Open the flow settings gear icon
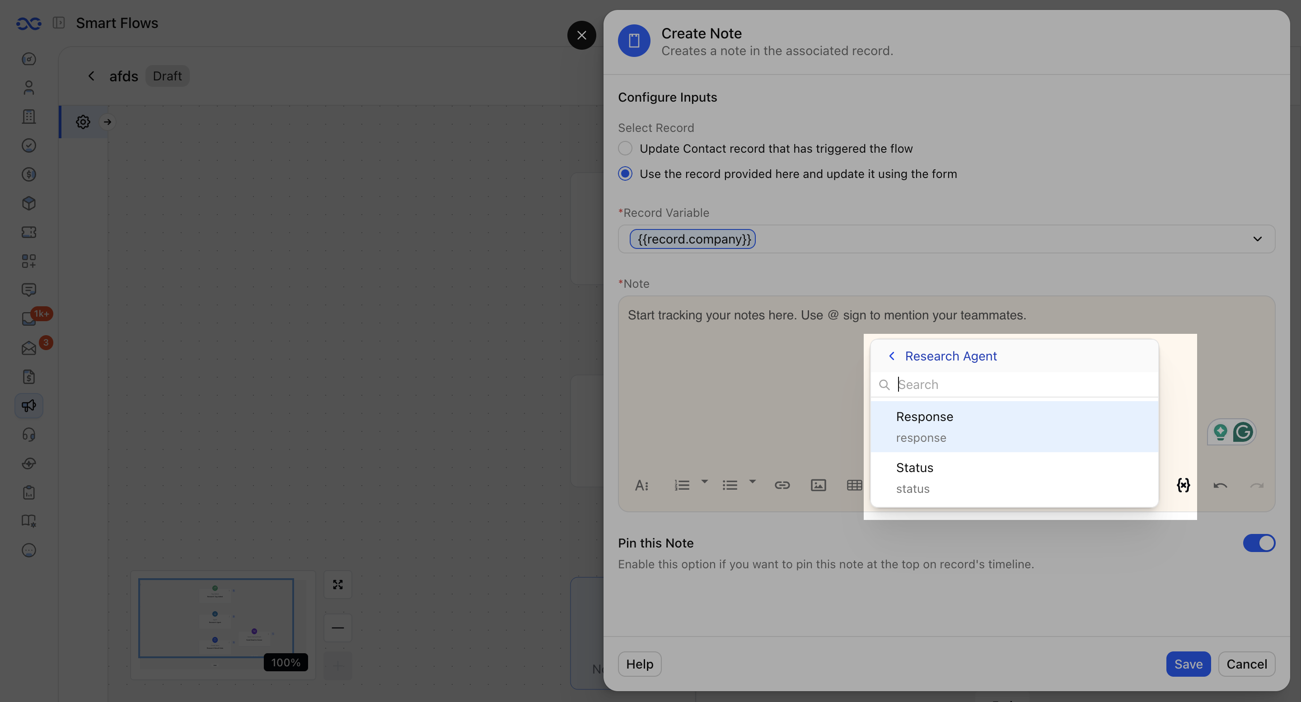The image size is (1301, 702). click(x=83, y=122)
